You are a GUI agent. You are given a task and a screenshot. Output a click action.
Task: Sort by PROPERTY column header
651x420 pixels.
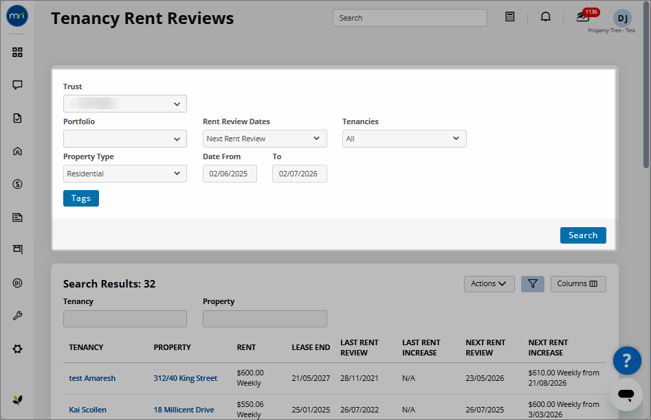(173, 347)
